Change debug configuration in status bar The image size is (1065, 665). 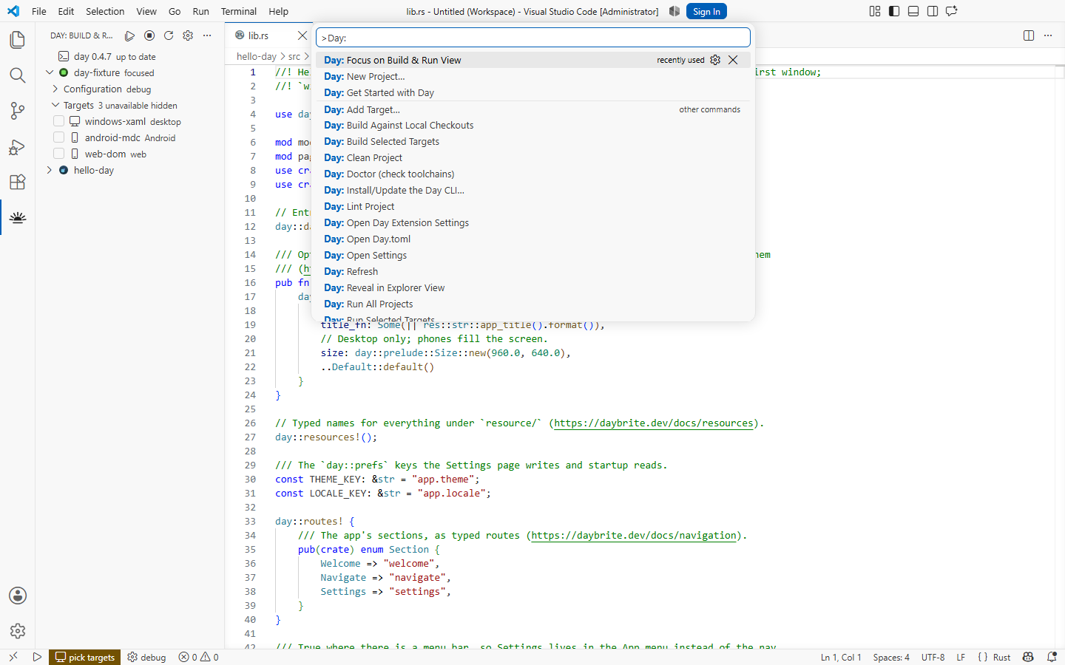point(146,657)
